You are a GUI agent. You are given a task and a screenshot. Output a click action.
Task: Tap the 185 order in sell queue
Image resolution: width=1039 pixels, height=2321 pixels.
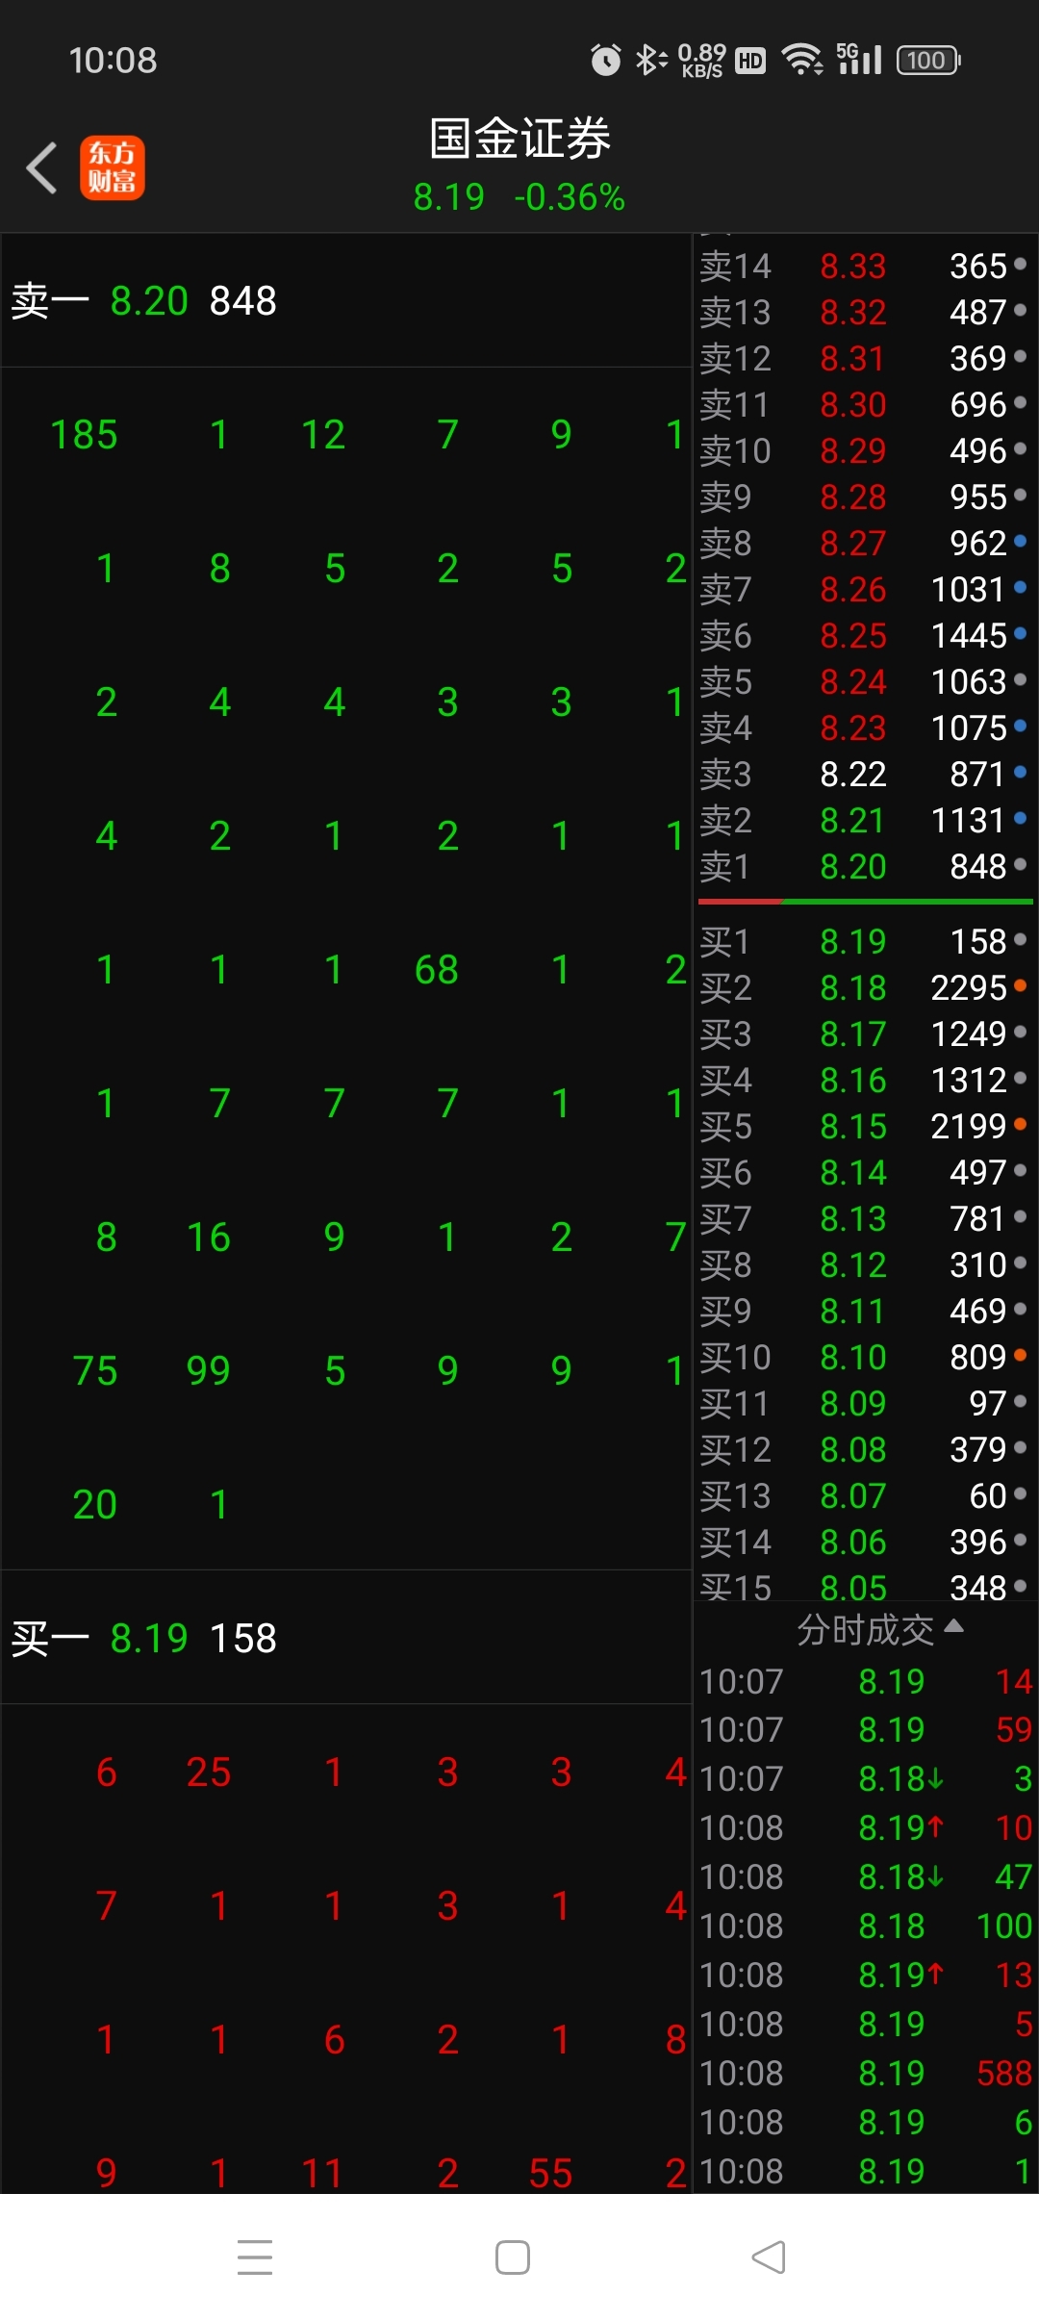click(x=84, y=435)
